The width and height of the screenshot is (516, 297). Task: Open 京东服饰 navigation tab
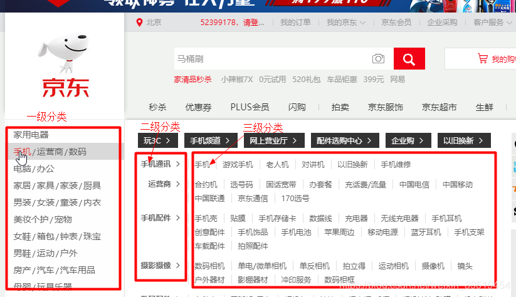pyautogui.click(x=386, y=107)
